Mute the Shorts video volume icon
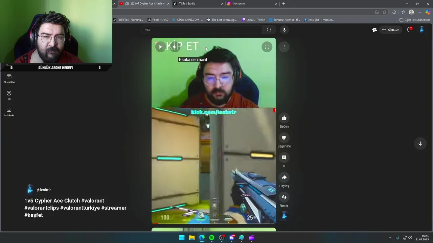Image resolution: width=433 pixels, height=243 pixels. (x=175, y=47)
